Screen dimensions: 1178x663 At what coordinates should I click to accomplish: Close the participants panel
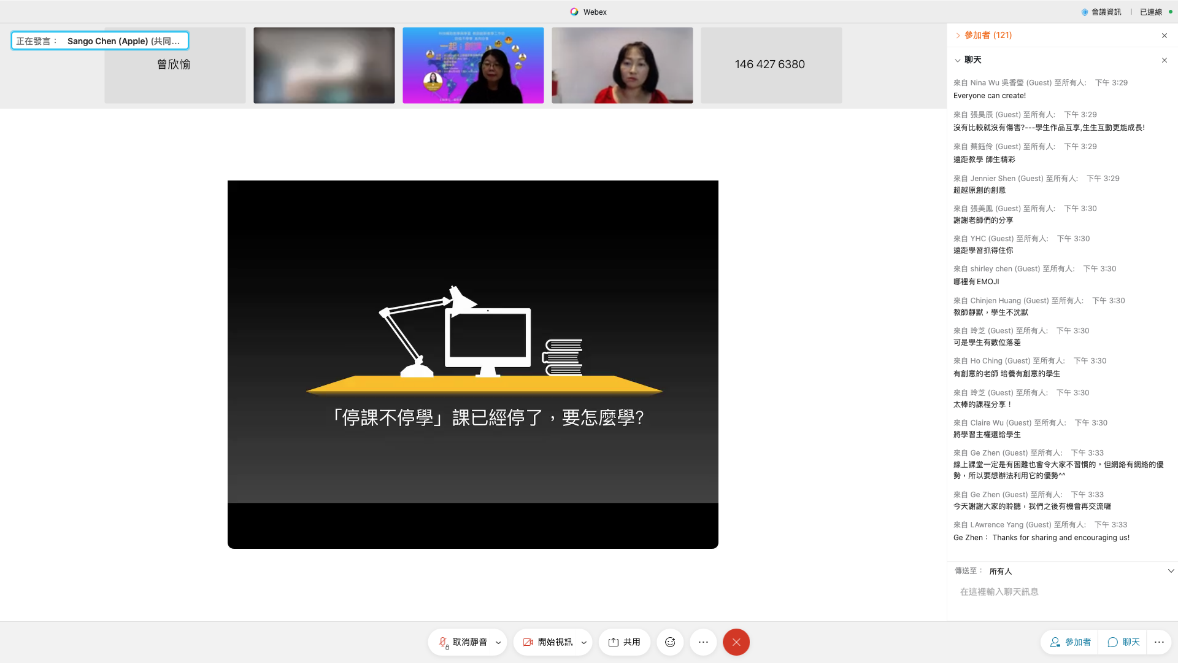[x=1164, y=36]
